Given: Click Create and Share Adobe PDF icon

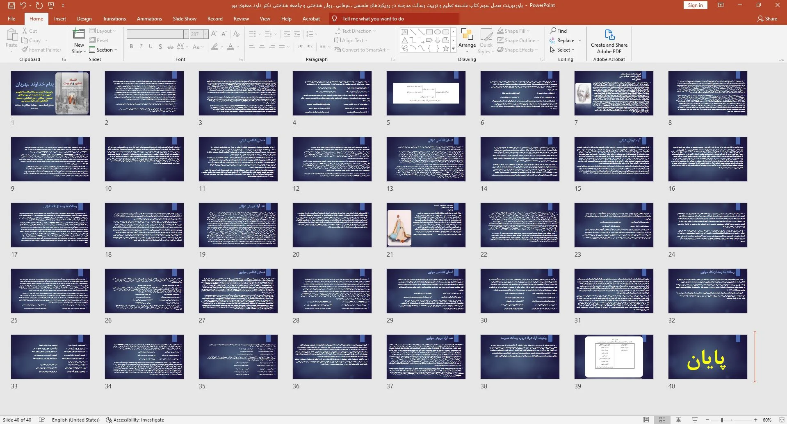Looking at the screenshot, I should 609,34.
